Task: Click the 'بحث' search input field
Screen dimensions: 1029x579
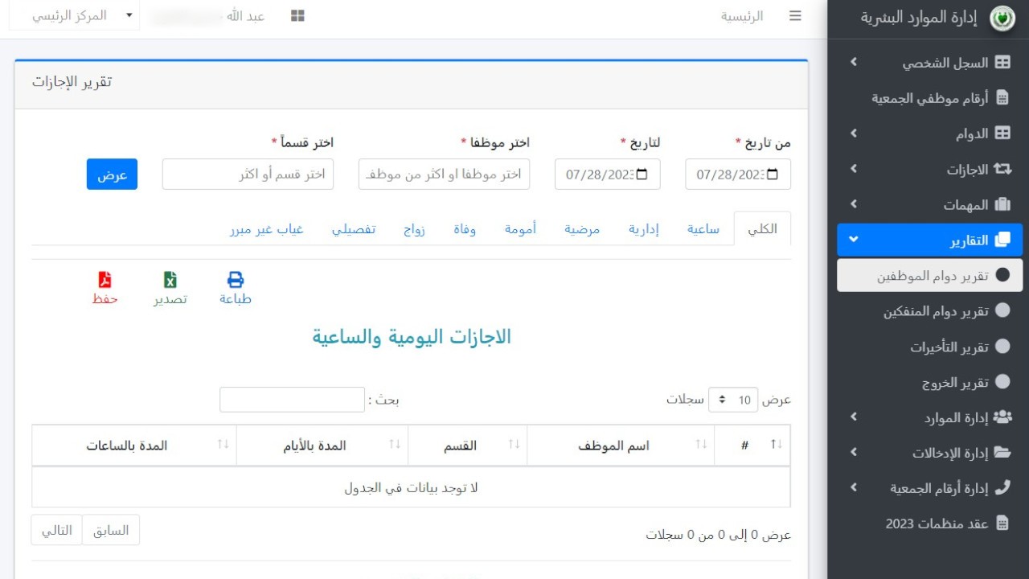Action: (x=292, y=400)
